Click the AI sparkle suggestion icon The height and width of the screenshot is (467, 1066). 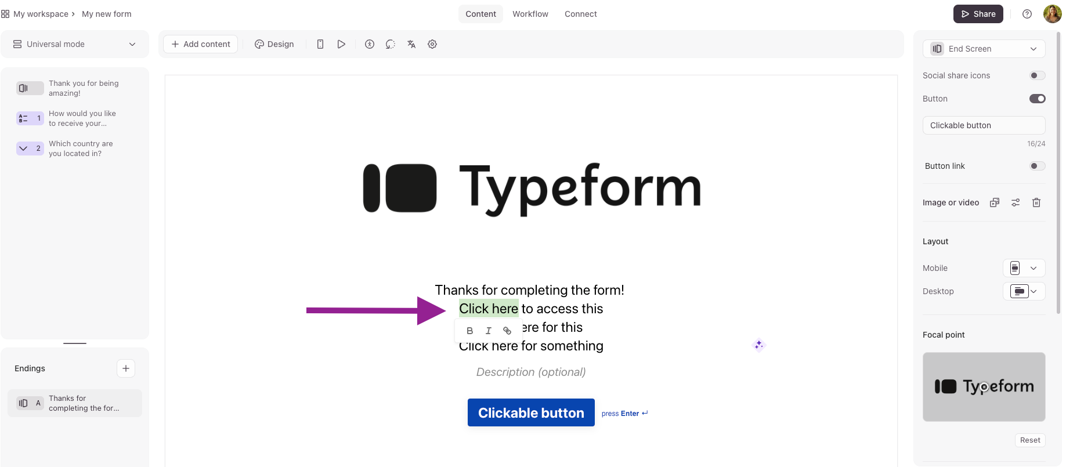pos(759,345)
